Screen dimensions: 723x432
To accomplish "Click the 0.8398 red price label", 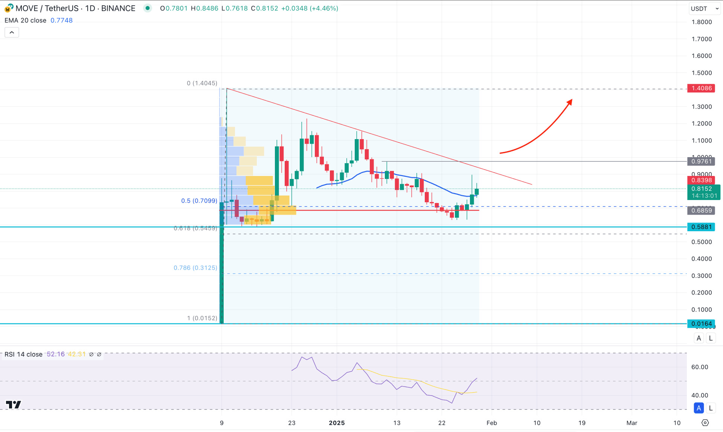I will click(x=701, y=180).
